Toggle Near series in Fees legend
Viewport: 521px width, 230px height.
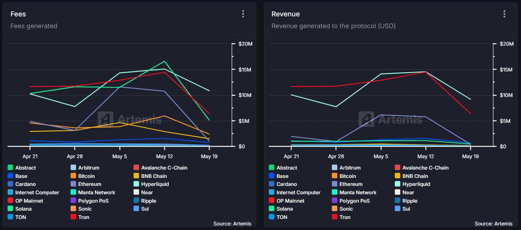tap(143, 192)
